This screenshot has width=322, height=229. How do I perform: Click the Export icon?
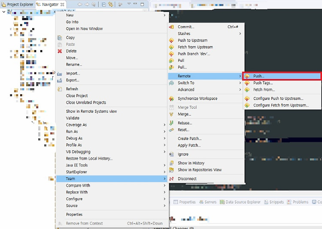(x=60, y=80)
